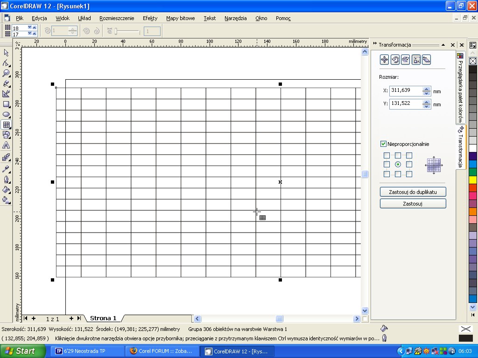Increase the X size spinner value

click(x=426, y=89)
